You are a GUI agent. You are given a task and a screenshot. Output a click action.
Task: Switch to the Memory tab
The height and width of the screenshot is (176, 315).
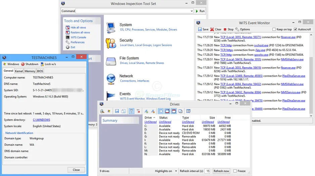point(30,71)
